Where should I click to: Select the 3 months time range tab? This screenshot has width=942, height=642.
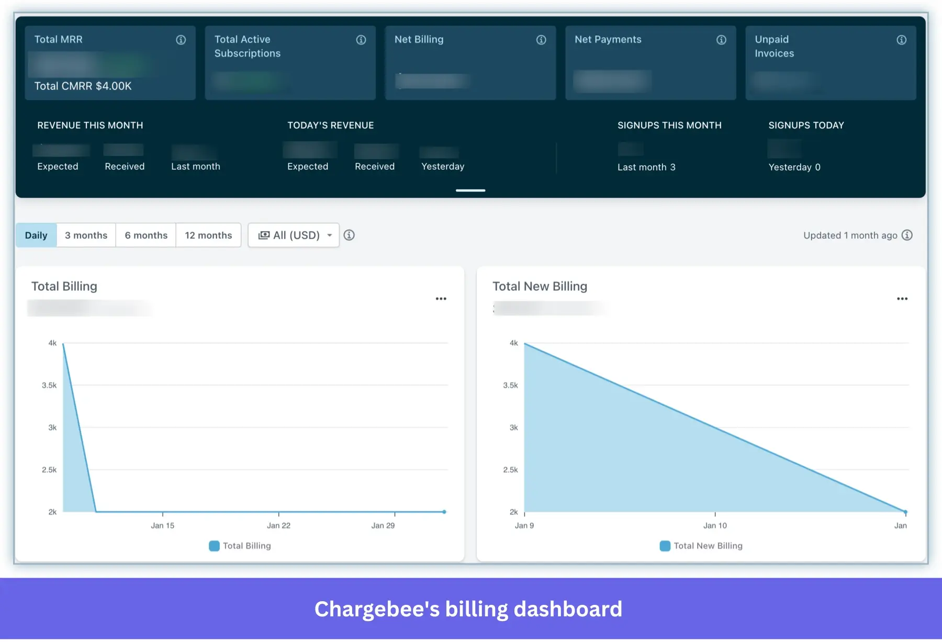point(85,235)
